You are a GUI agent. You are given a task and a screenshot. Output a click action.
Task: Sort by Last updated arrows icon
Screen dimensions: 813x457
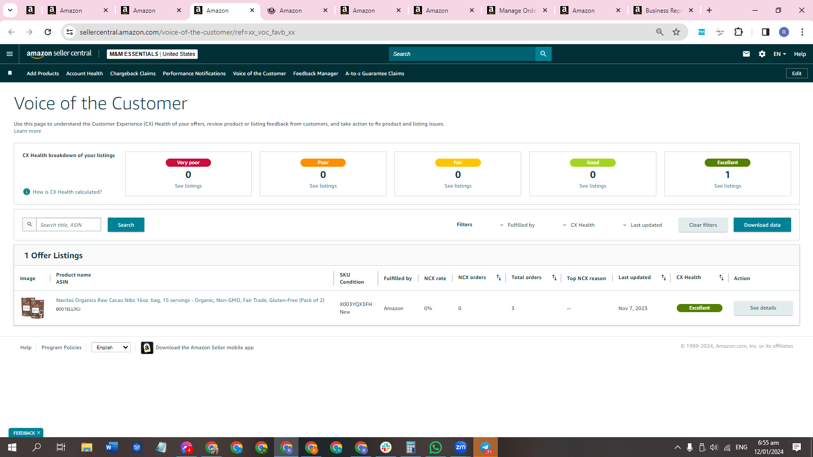pyautogui.click(x=664, y=278)
